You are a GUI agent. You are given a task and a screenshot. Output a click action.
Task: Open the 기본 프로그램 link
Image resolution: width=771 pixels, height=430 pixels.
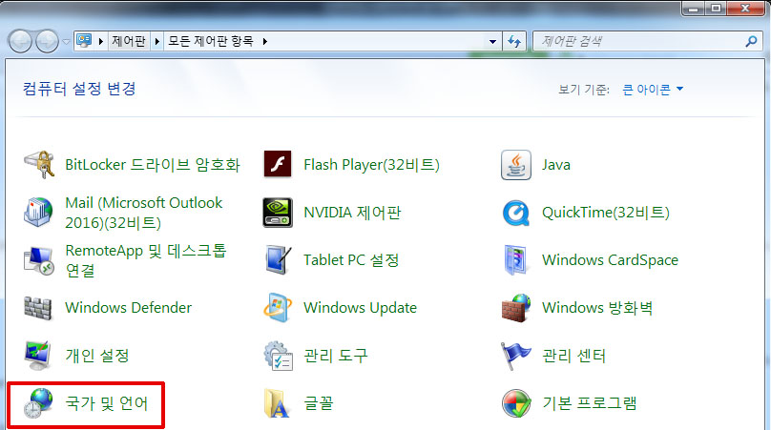coord(589,403)
